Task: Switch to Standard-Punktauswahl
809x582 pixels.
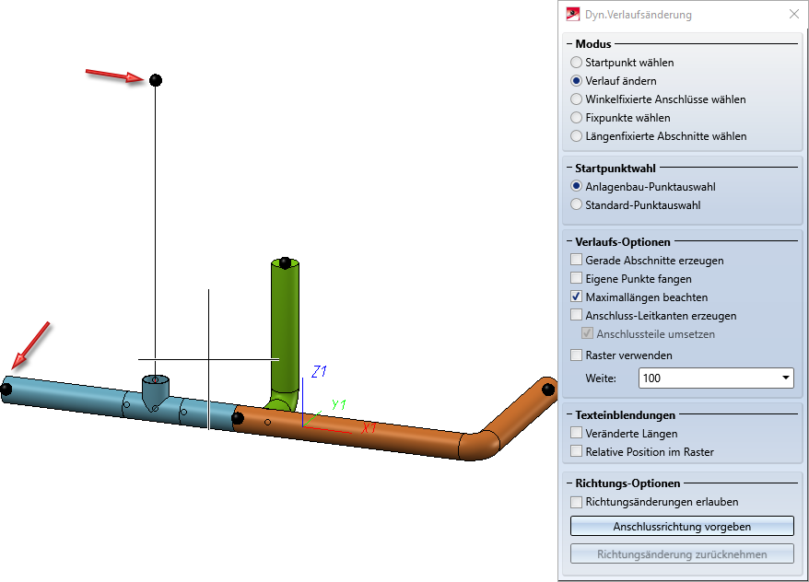Action: [x=576, y=204]
